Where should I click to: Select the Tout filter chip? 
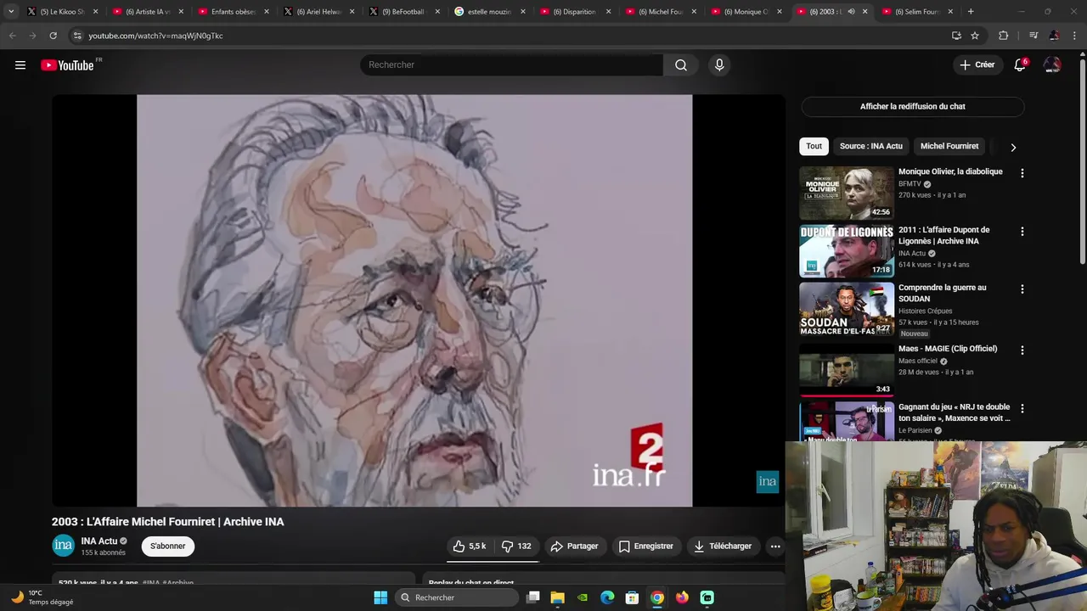click(814, 146)
